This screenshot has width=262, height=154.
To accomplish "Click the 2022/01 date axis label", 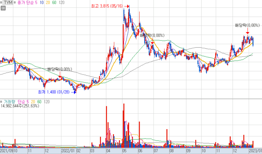I will coord(68,151).
